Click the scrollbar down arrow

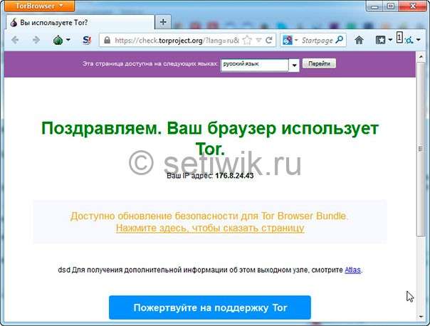click(x=421, y=317)
